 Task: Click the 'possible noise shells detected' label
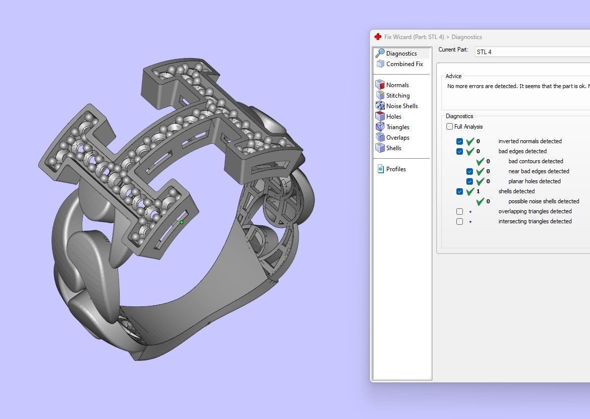(544, 201)
